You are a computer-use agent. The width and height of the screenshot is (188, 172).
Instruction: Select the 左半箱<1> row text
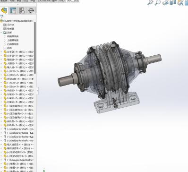tap(20, 52)
